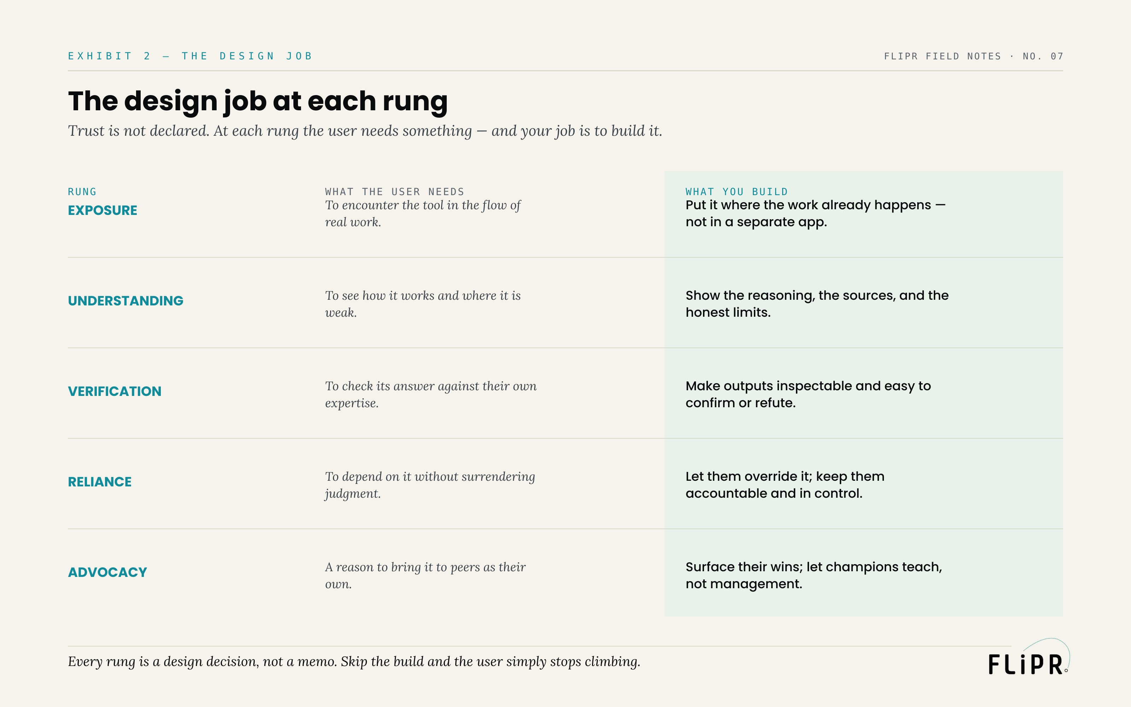Click the 'WHAT THE USER NEEDS' column header

click(x=394, y=192)
